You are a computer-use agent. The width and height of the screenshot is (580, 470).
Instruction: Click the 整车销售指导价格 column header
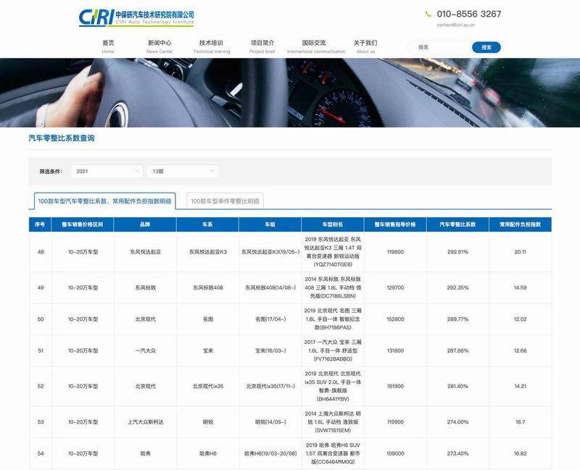click(395, 224)
